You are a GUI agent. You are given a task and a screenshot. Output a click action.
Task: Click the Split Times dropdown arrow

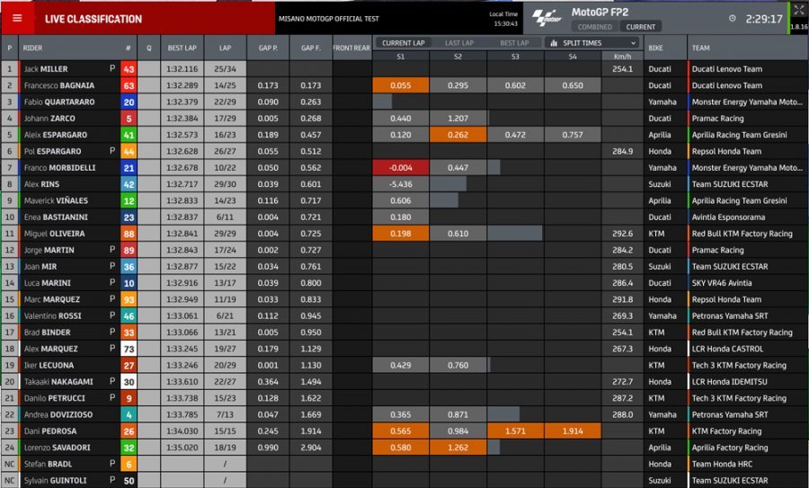point(632,42)
